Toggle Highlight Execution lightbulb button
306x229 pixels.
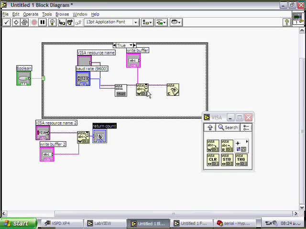(52, 22)
